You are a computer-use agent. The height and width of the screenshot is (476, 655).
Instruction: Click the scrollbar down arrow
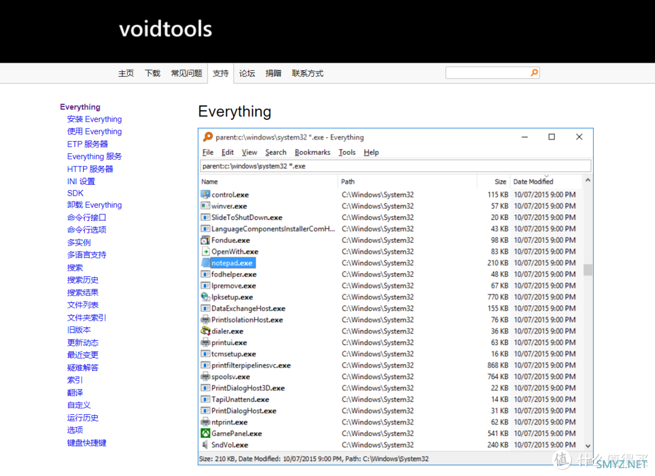588,446
